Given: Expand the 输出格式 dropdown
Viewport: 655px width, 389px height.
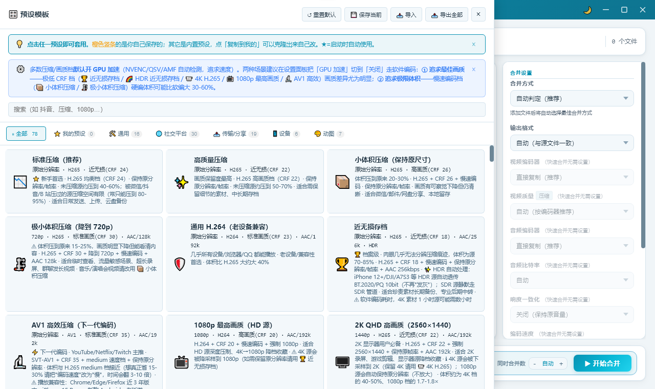Looking at the screenshot, I should 572,143.
